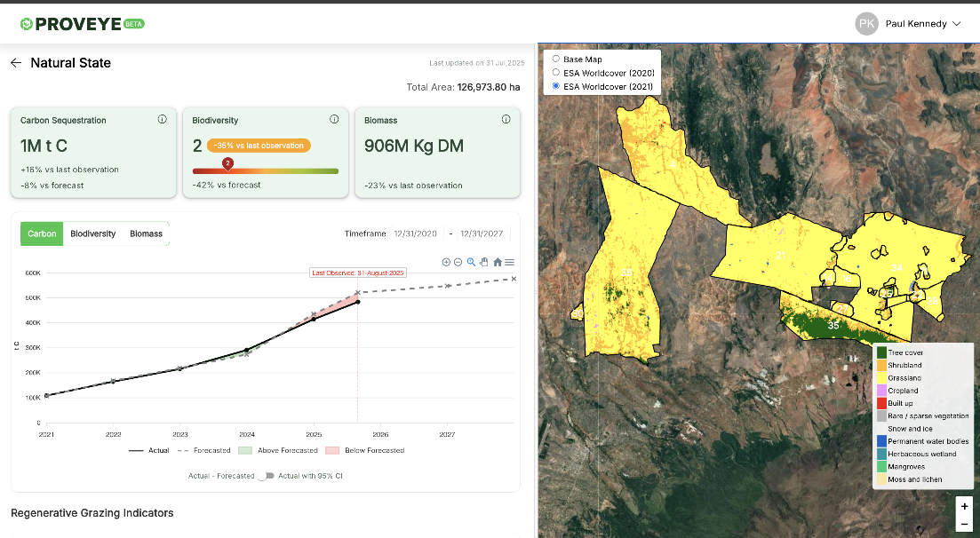980x538 pixels.
Task: Open the timeframe start date picker
Action: [x=418, y=233]
